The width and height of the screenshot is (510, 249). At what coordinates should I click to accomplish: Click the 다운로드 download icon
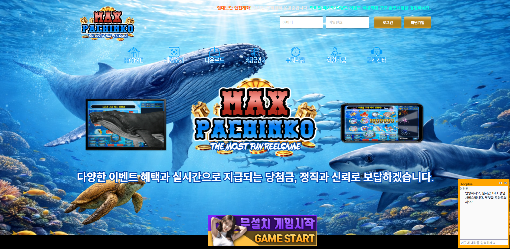pyautogui.click(x=214, y=52)
